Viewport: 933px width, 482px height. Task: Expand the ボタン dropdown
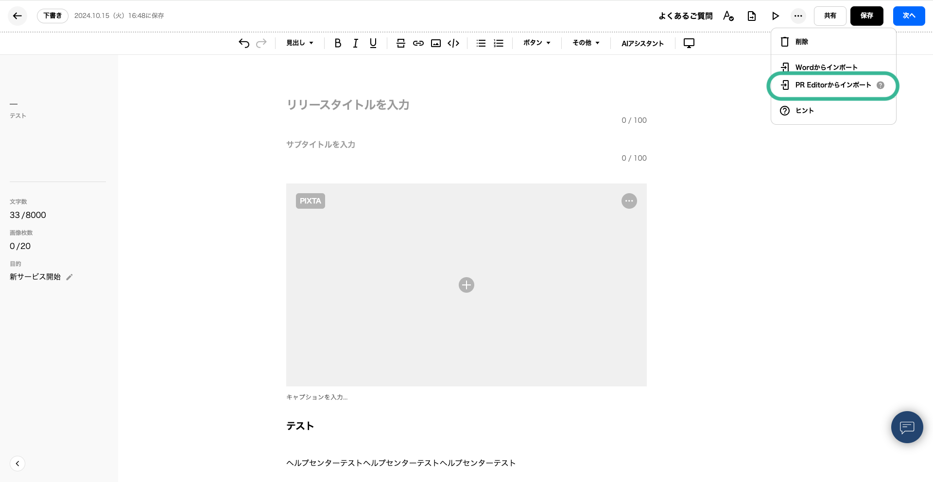tap(536, 43)
